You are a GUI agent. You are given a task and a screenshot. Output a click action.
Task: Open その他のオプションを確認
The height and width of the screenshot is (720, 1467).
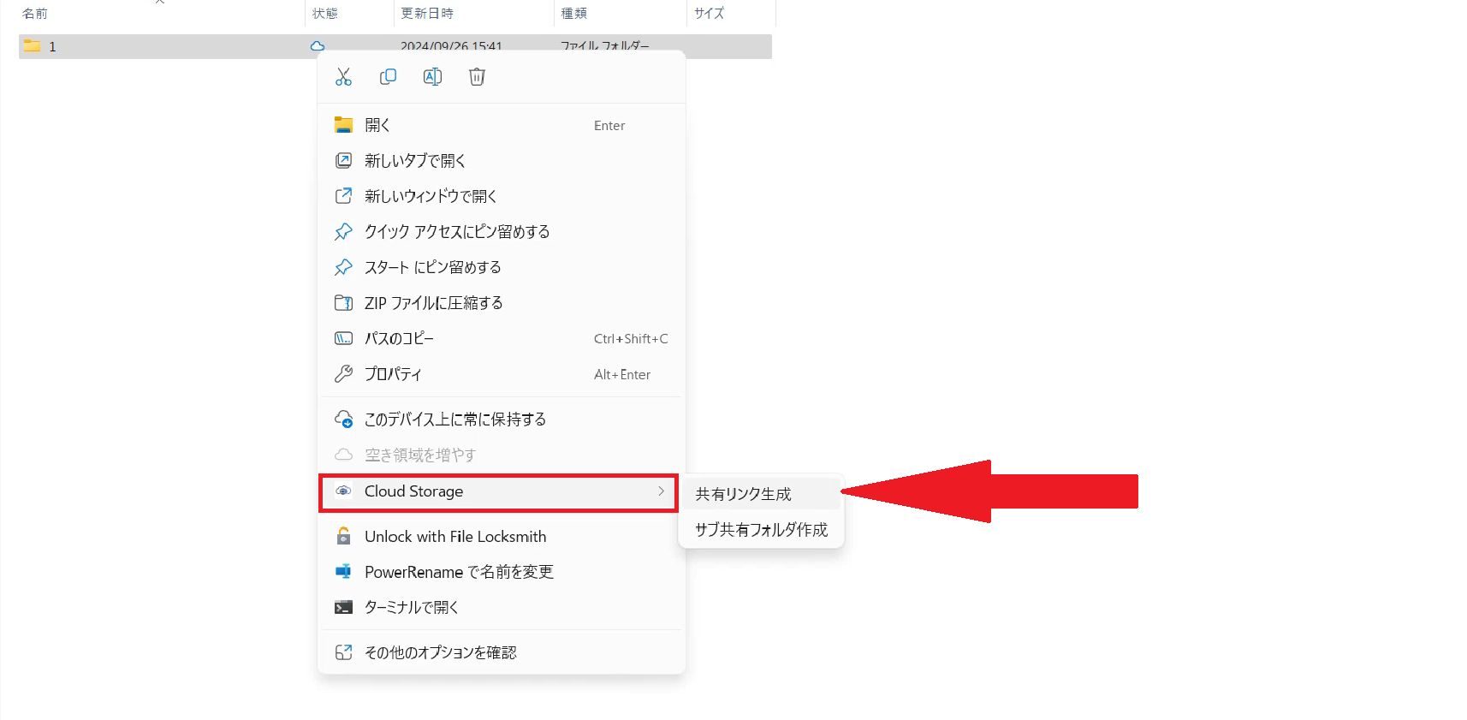pyautogui.click(x=501, y=652)
